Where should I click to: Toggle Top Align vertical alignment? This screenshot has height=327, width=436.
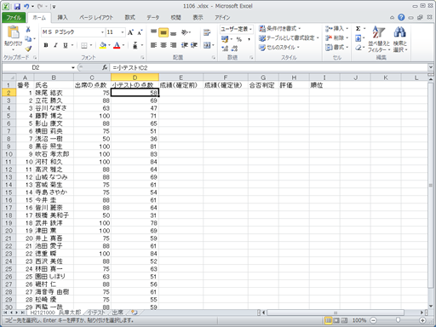tap(153, 32)
